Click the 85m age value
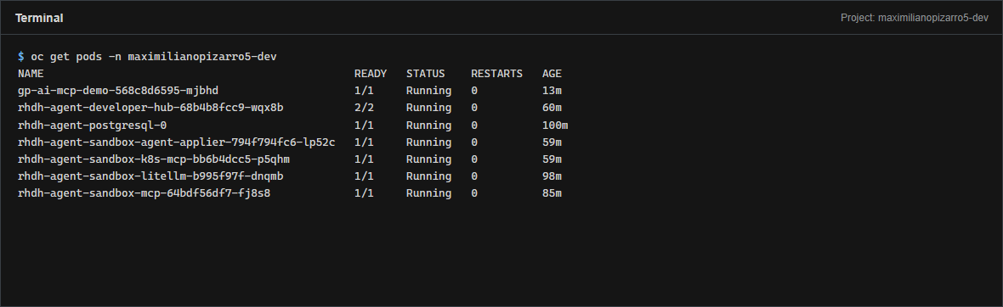Image resolution: width=1003 pixels, height=307 pixels. click(552, 193)
